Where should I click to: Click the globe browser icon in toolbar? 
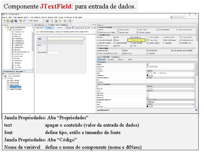point(48,21)
